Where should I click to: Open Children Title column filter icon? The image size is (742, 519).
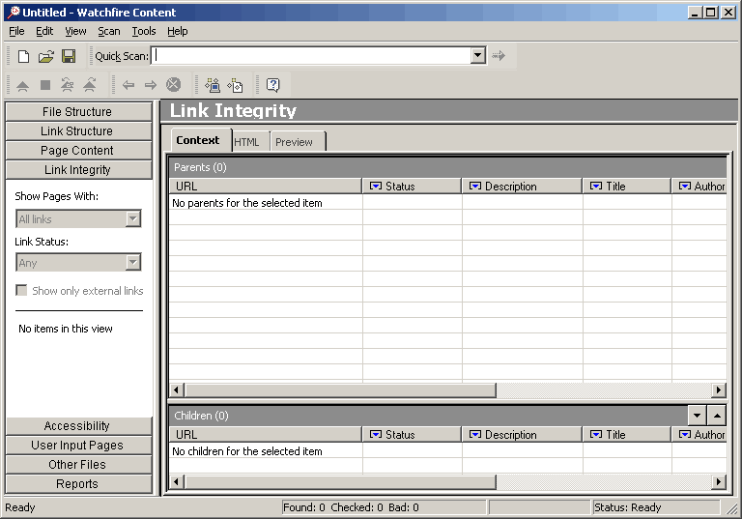pos(596,434)
